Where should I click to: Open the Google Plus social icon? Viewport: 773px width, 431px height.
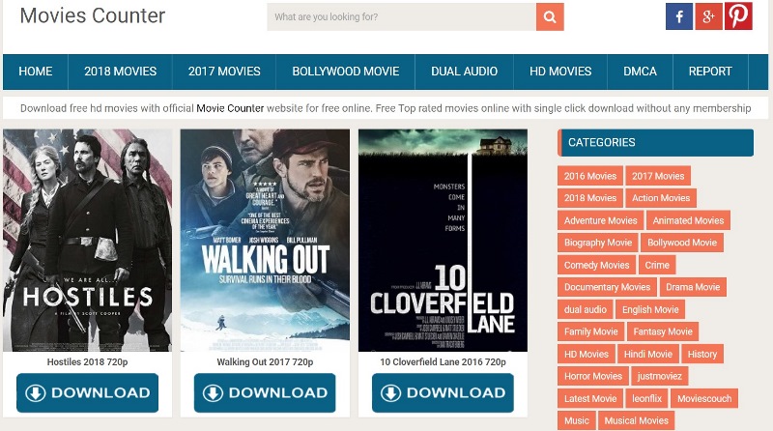click(709, 16)
